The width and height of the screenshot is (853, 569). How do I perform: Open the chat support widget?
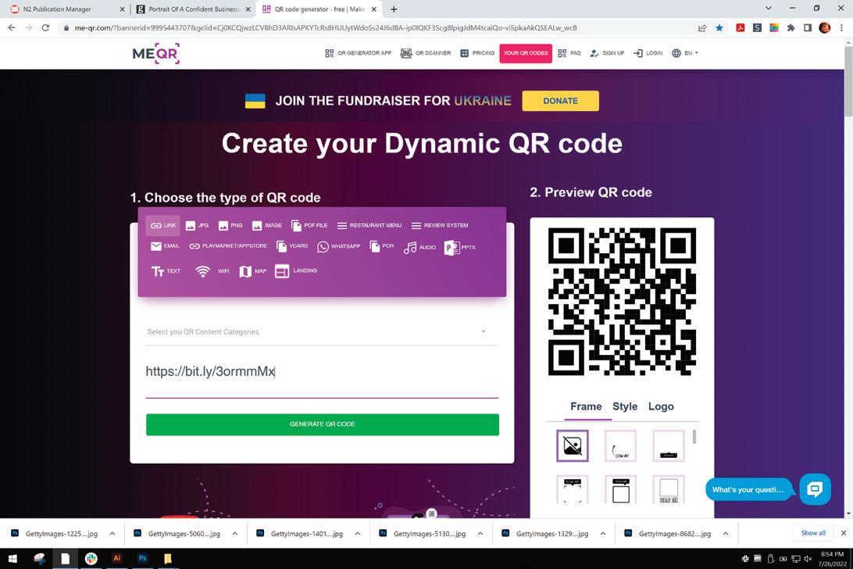coord(815,489)
